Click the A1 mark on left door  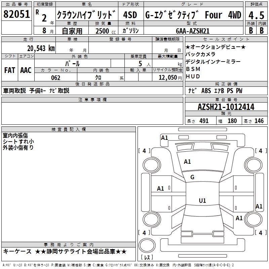(x=161, y=189)
